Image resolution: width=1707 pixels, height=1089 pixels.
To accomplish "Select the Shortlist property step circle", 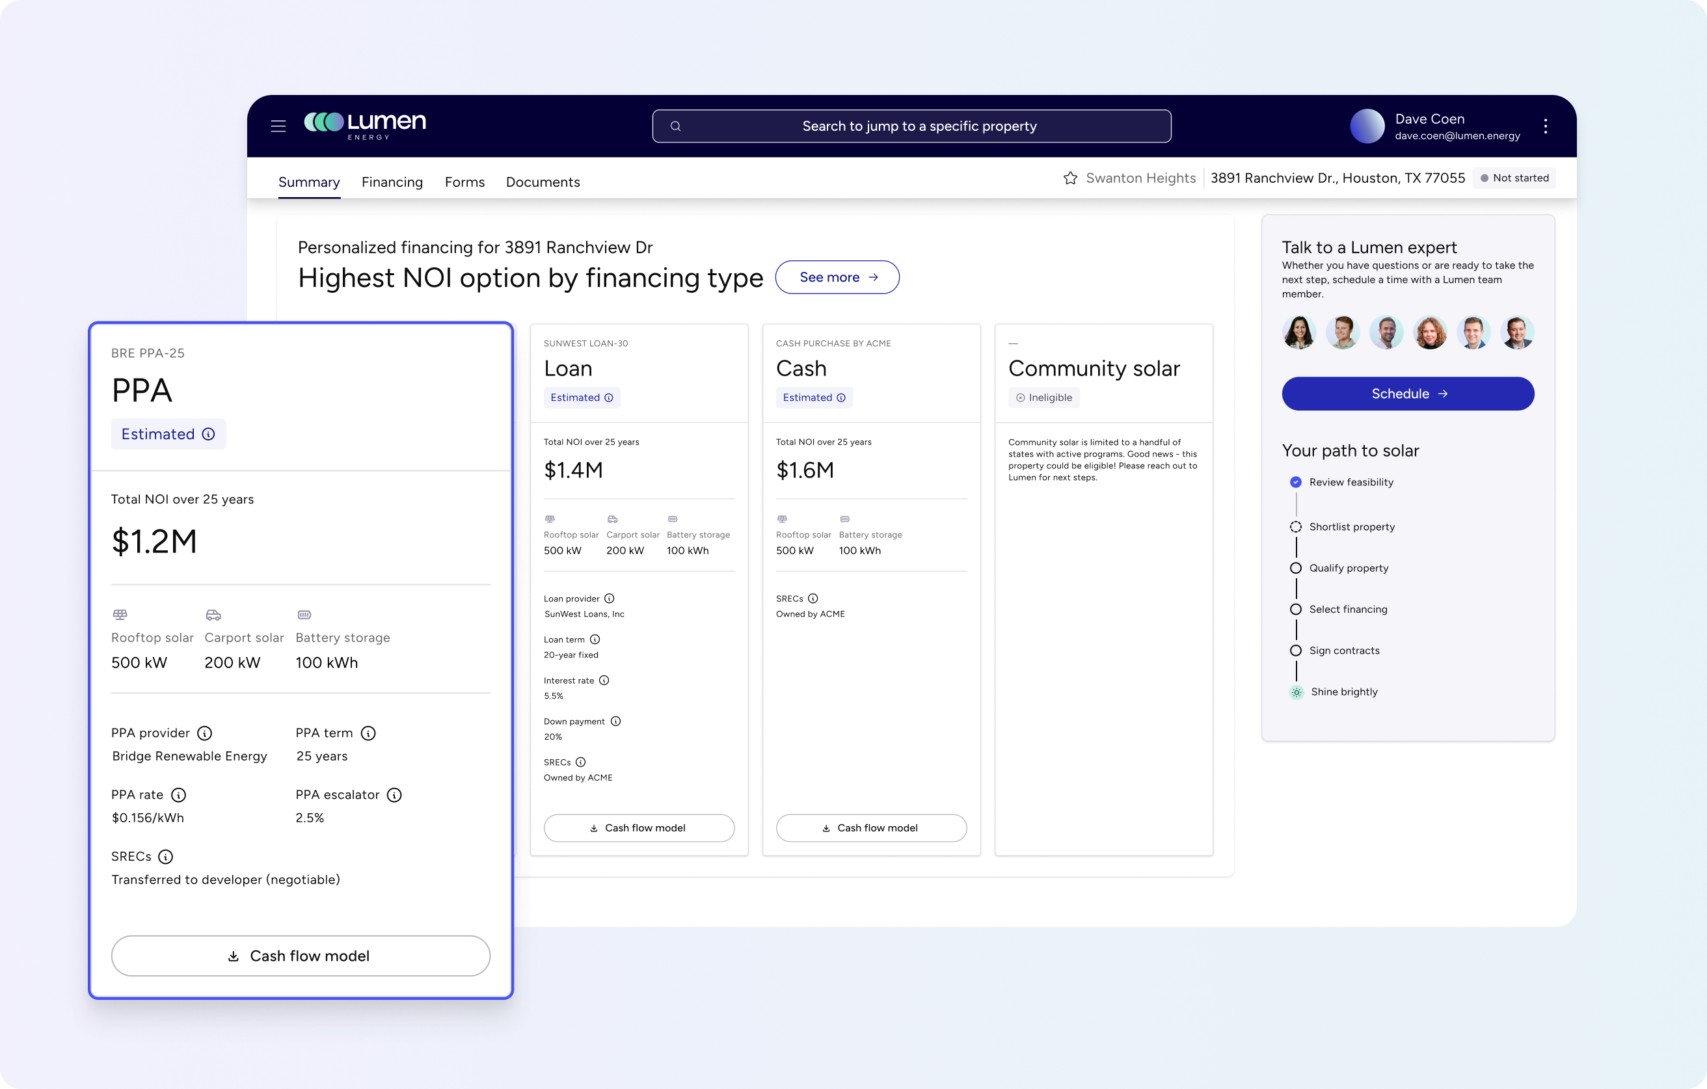I will (1295, 527).
